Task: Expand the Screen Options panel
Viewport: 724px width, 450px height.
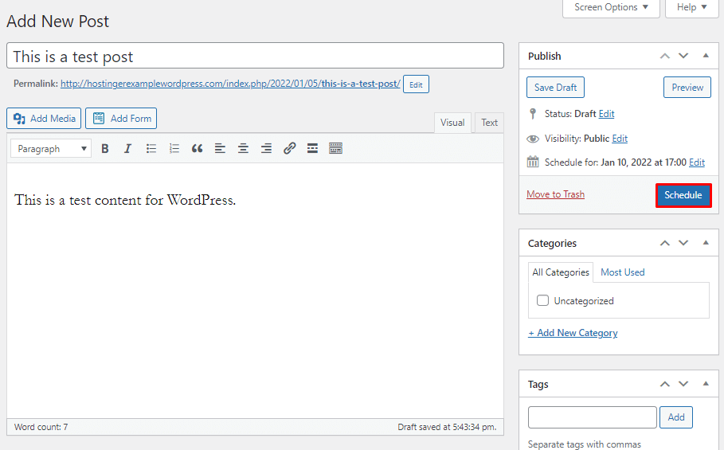Action: (611, 8)
